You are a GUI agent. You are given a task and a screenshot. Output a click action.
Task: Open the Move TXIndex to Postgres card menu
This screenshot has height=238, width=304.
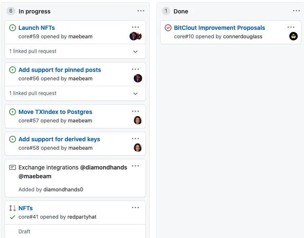tap(135, 111)
